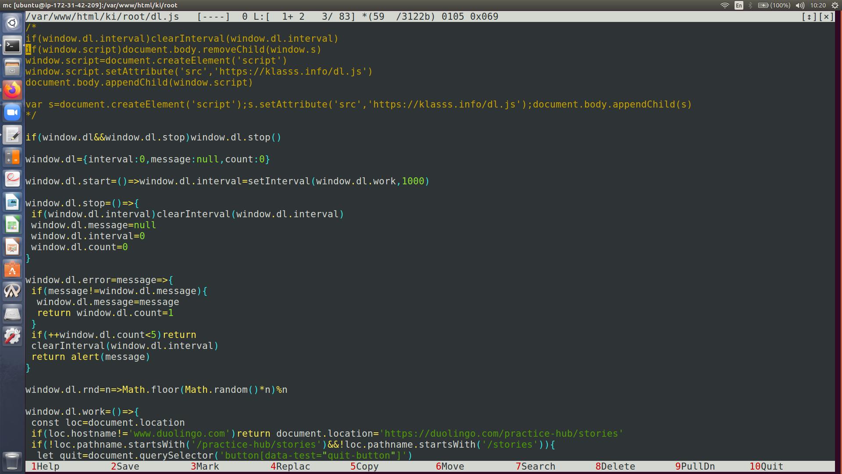Open the keyboard layout En indicator
This screenshot has height=474, width=842.
pyautogui.click(x=739, y=5)
